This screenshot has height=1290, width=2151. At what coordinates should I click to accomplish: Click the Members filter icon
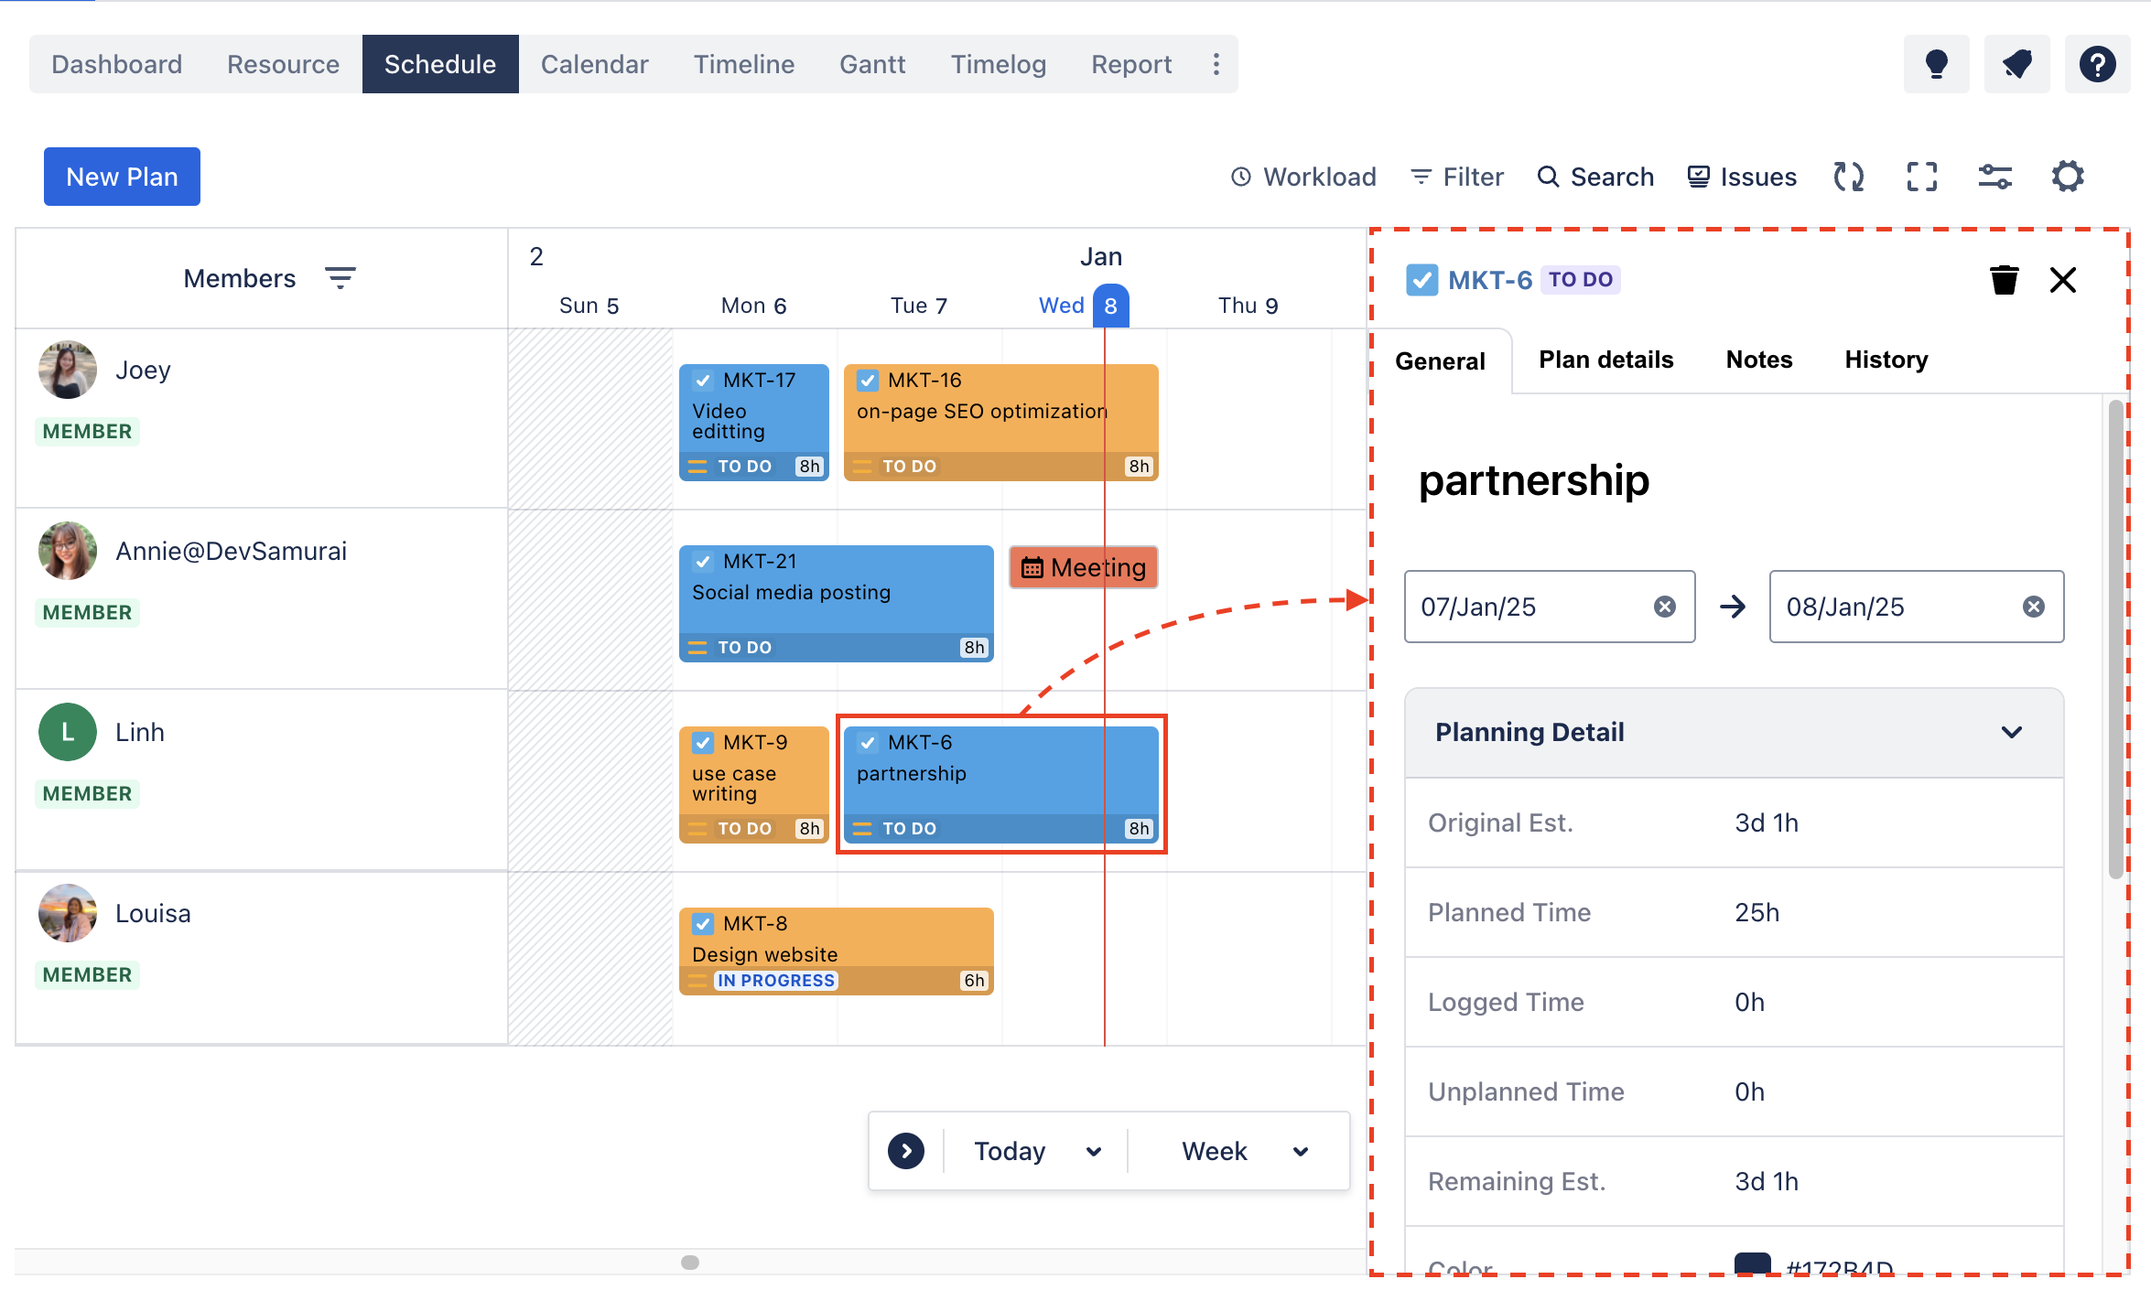[x=340, y=278]
